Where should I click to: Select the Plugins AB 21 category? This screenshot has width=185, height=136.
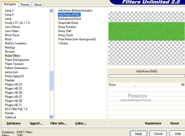tap(13, 105)
